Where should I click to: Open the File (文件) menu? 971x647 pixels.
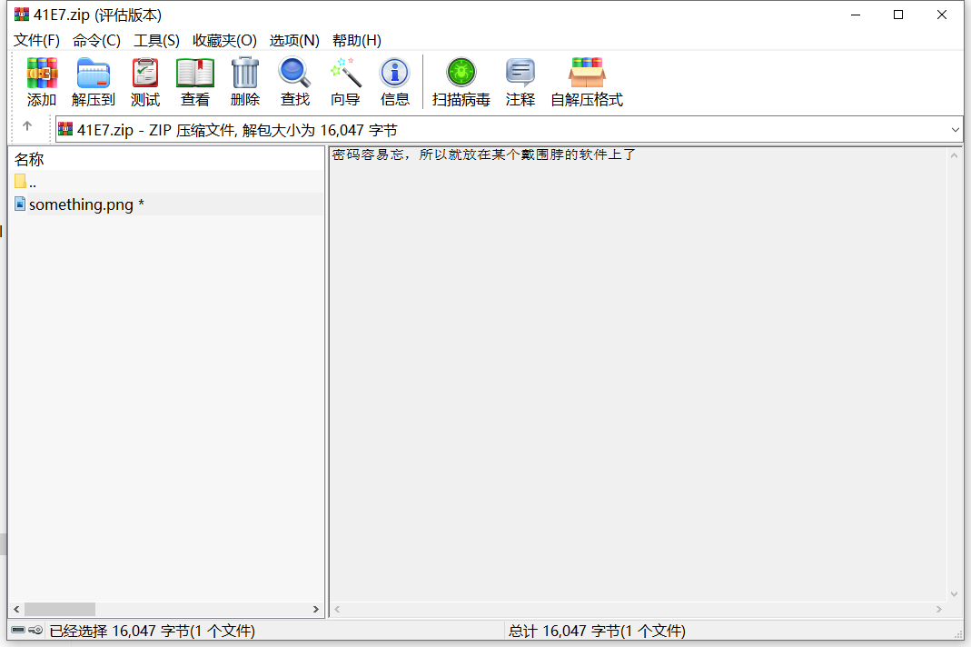click(x=36, y=40)
